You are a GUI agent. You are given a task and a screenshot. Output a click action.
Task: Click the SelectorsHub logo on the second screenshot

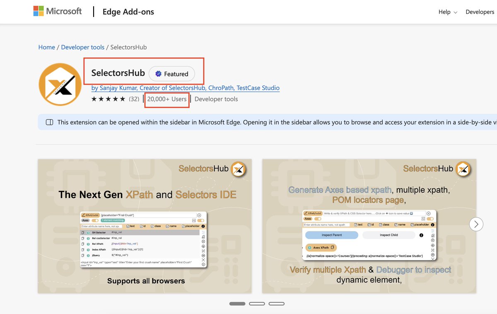463,169
